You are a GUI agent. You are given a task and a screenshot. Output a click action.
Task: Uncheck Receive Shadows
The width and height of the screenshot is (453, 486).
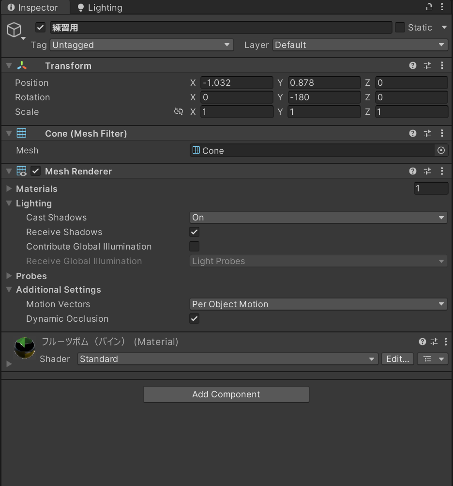[x=194, y=232]
